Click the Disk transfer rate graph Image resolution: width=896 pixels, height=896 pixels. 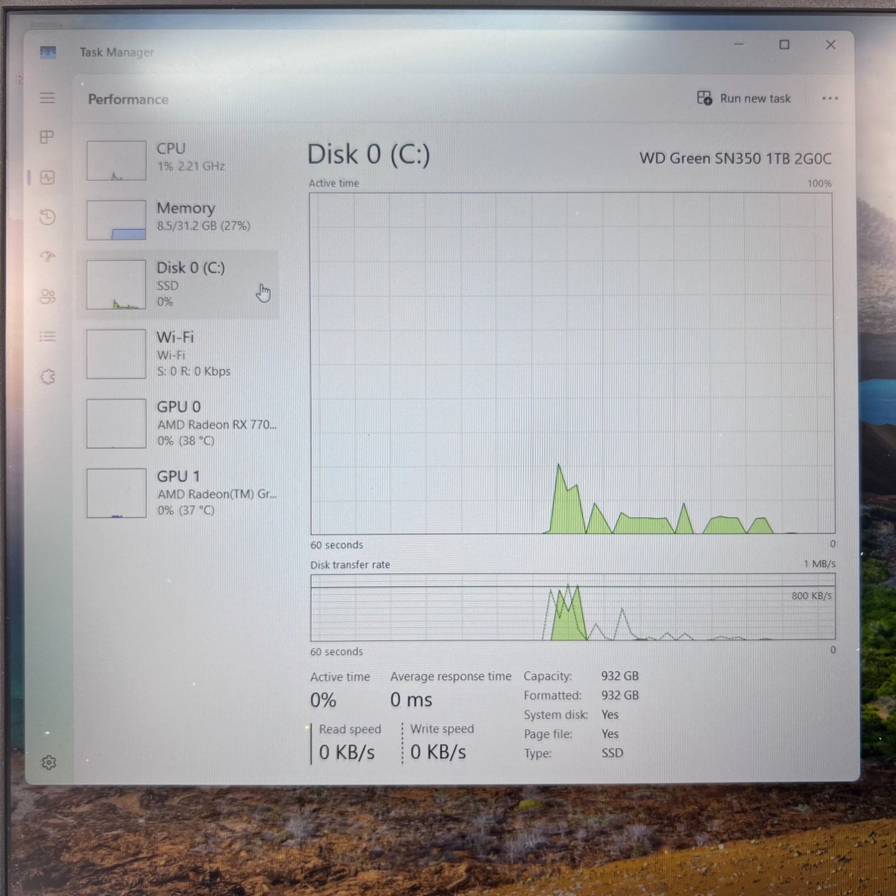(572, 607)
